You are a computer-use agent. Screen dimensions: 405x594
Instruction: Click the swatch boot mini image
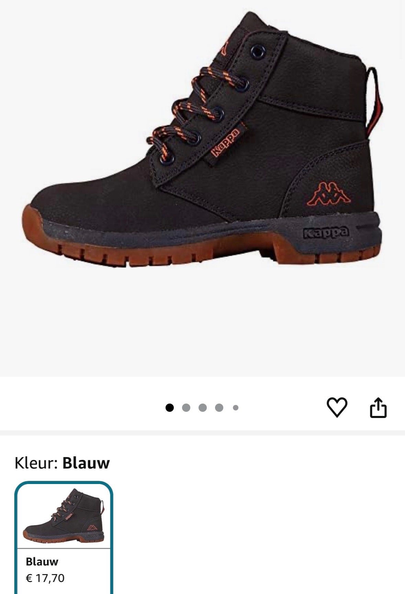coord(64,516)
